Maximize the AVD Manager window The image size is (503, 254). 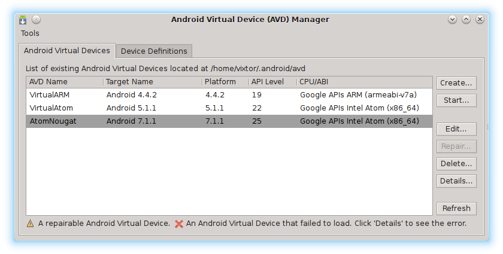pos(466,20)
